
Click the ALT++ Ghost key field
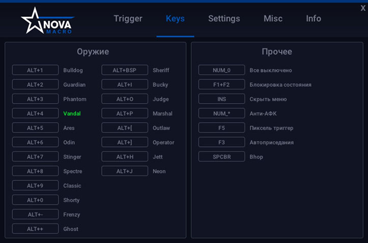(x=35, y=229)
